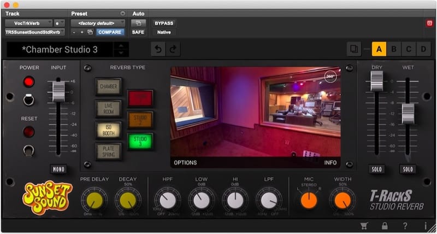This screenshot has height=234, width=437.
Task: Click the LPF knob
Action: pyautogui.click(x=269, y=200)
